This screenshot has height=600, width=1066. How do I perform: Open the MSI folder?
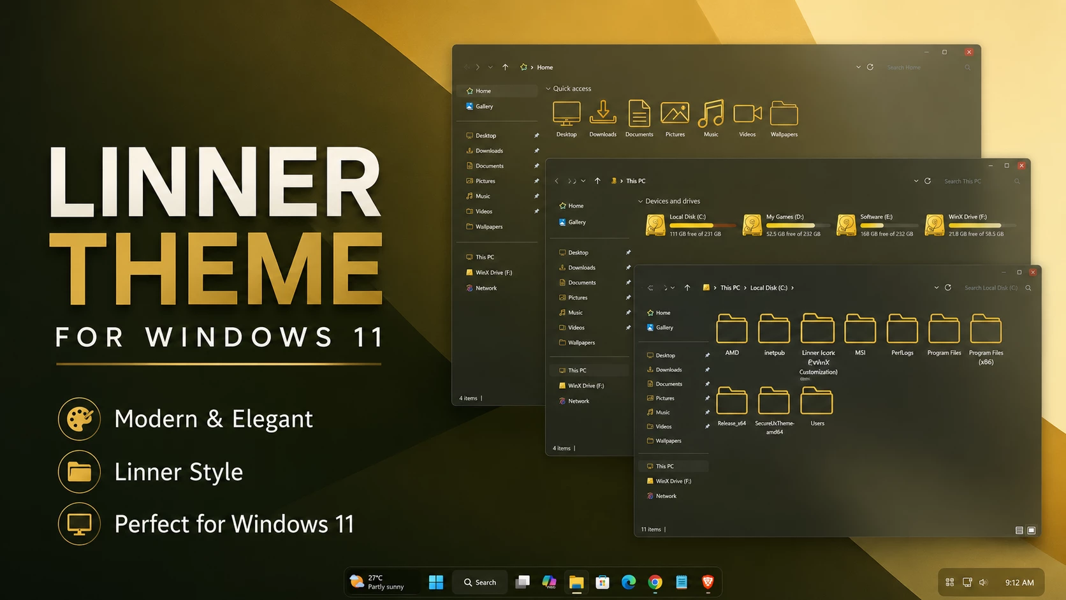point(860,328)
